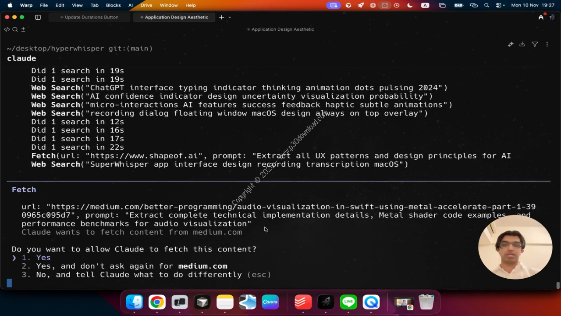Toggle macOS Control Center in menu bar
The image size is (561, 316).
coord(499,5)
